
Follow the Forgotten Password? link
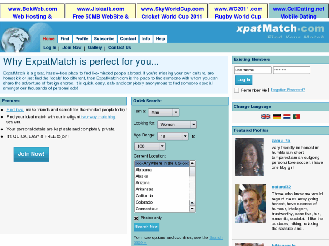[x=288, y=90]
